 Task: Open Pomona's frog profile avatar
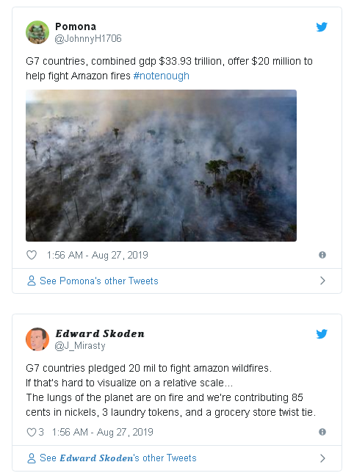tap(37, 32)
